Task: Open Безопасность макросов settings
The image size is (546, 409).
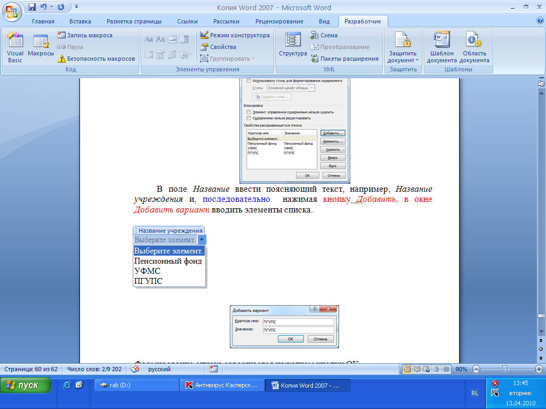Action: pos(96,59)
